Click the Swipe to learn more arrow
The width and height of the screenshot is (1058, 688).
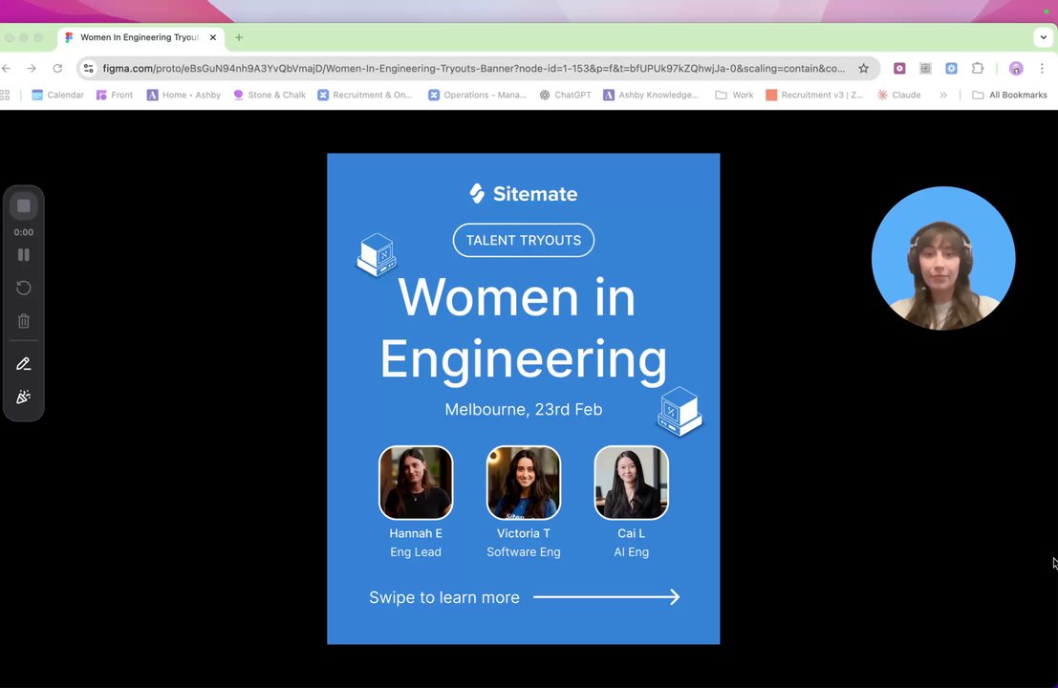coord(607,597)
